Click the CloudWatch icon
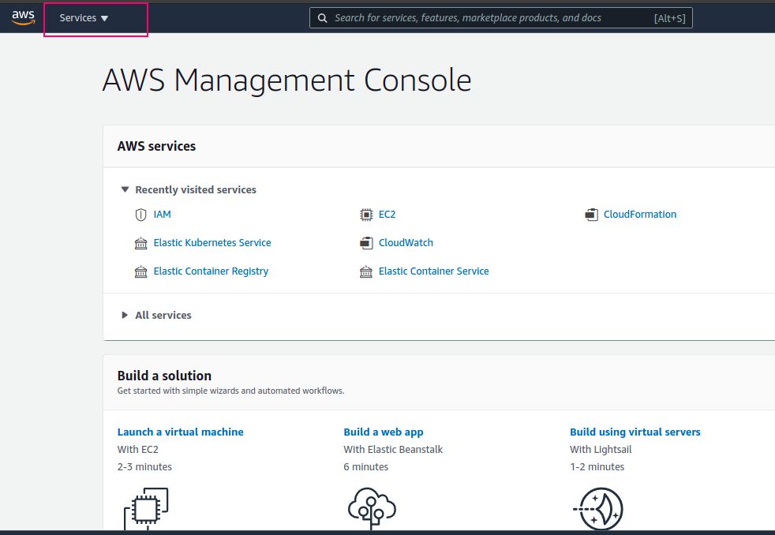Screen dimensions: 775x535 tap(366, 243)
